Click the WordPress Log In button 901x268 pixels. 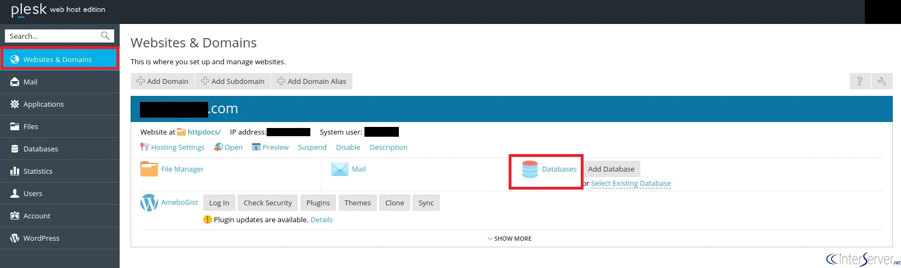[x=219, y=203]
